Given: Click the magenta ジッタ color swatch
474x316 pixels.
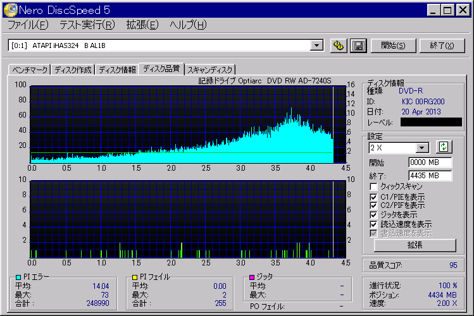Looking at the screenshot, I should 251,277.
